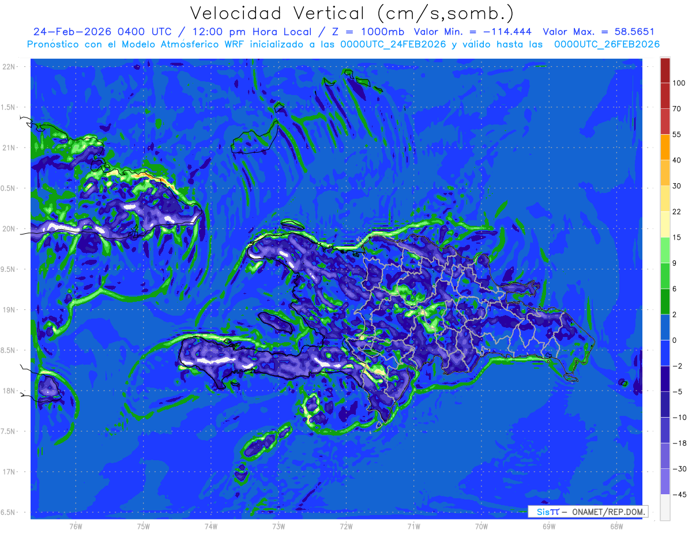692x534 pixels.
Task: Pick the yellow swatch between 22 and 30
Action: click(665, 198)
